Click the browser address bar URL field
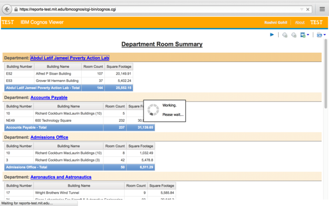Viewport: 329px width, 206px height. (155, 9)
